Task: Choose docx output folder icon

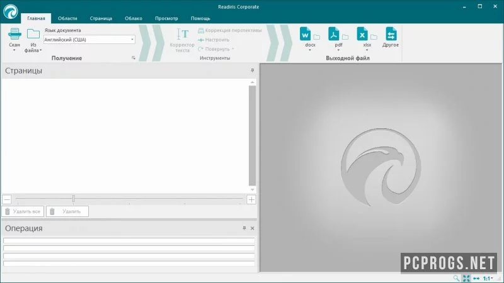Action: point(317,37)
